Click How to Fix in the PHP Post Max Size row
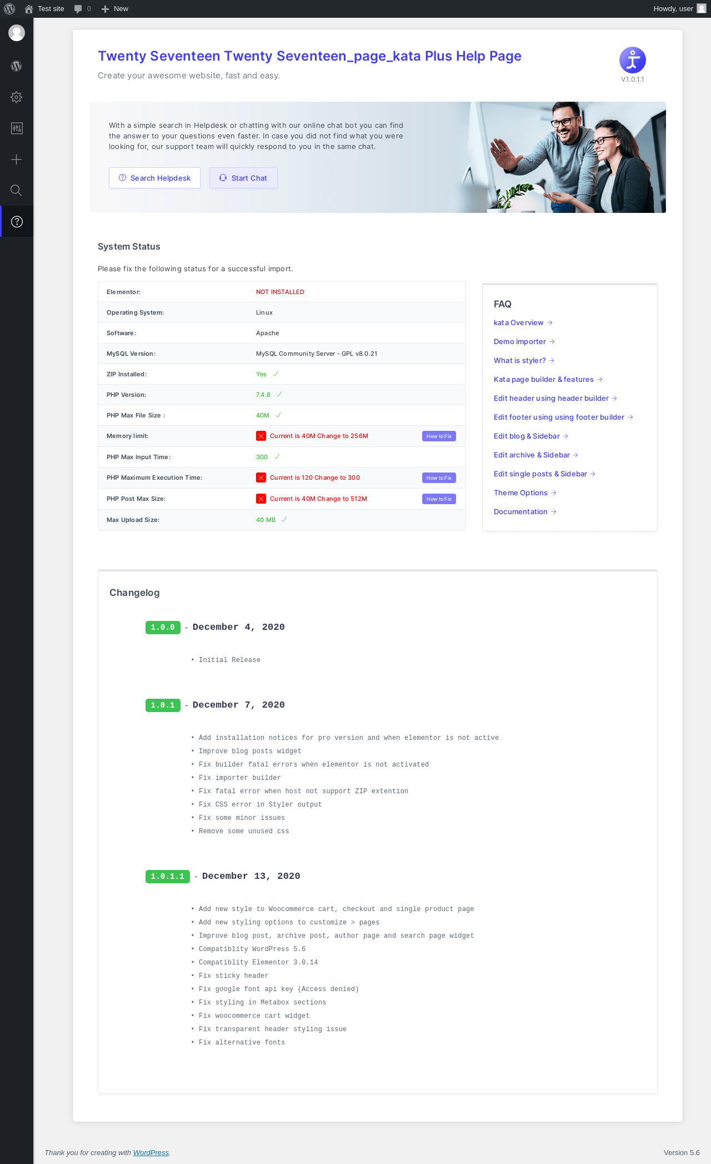The width and height of the screenshot is (711, 1164). point(439,499)
